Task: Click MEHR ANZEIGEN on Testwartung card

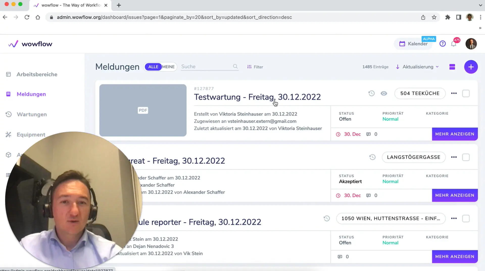Action: pos(455,134)
